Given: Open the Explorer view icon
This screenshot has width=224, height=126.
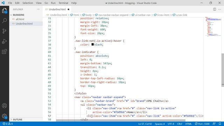Looking at the screenshot, I should 5,10.
